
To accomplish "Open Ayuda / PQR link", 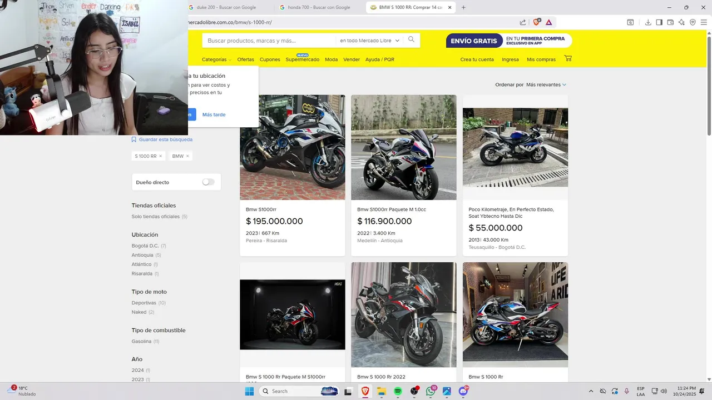I will coord(380,59).
